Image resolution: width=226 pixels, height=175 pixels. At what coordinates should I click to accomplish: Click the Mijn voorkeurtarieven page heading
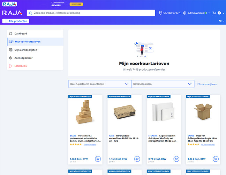(x=144, y=63)
